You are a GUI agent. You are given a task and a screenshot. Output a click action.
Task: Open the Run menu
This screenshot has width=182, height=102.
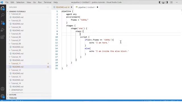coord(40,2)
